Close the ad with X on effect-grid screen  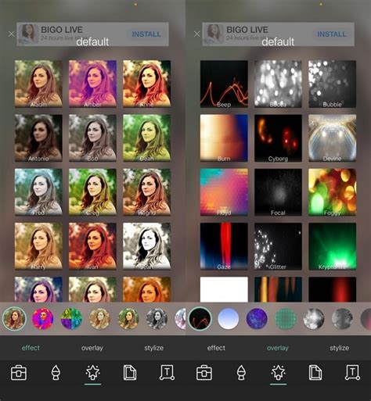click(x=11, y=34)
